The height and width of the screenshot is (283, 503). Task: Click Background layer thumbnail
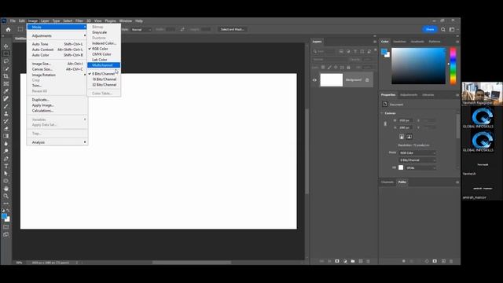[x=332, y=80]
